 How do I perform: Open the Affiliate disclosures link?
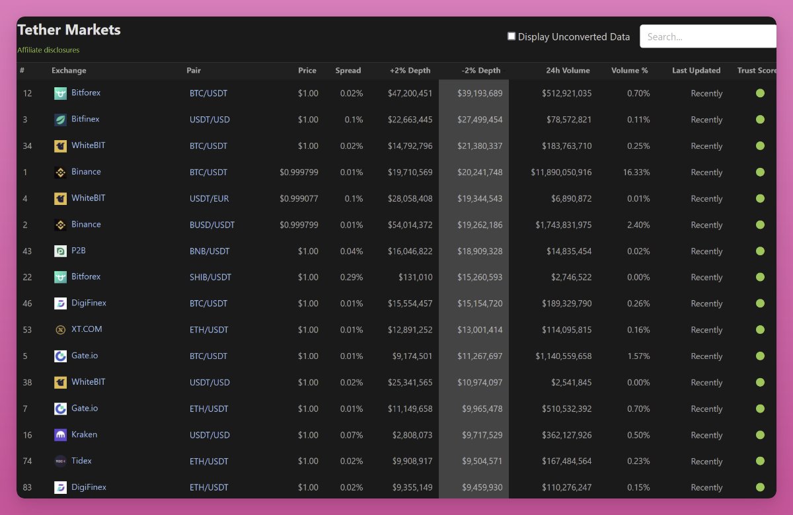tap(48, 50)
